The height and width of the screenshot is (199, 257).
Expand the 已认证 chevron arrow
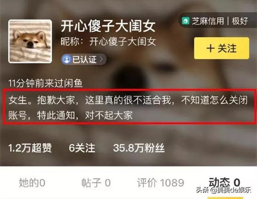tap(101, 59)
